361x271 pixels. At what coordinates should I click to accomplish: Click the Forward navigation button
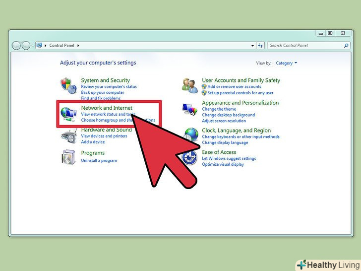coord(26,46)
